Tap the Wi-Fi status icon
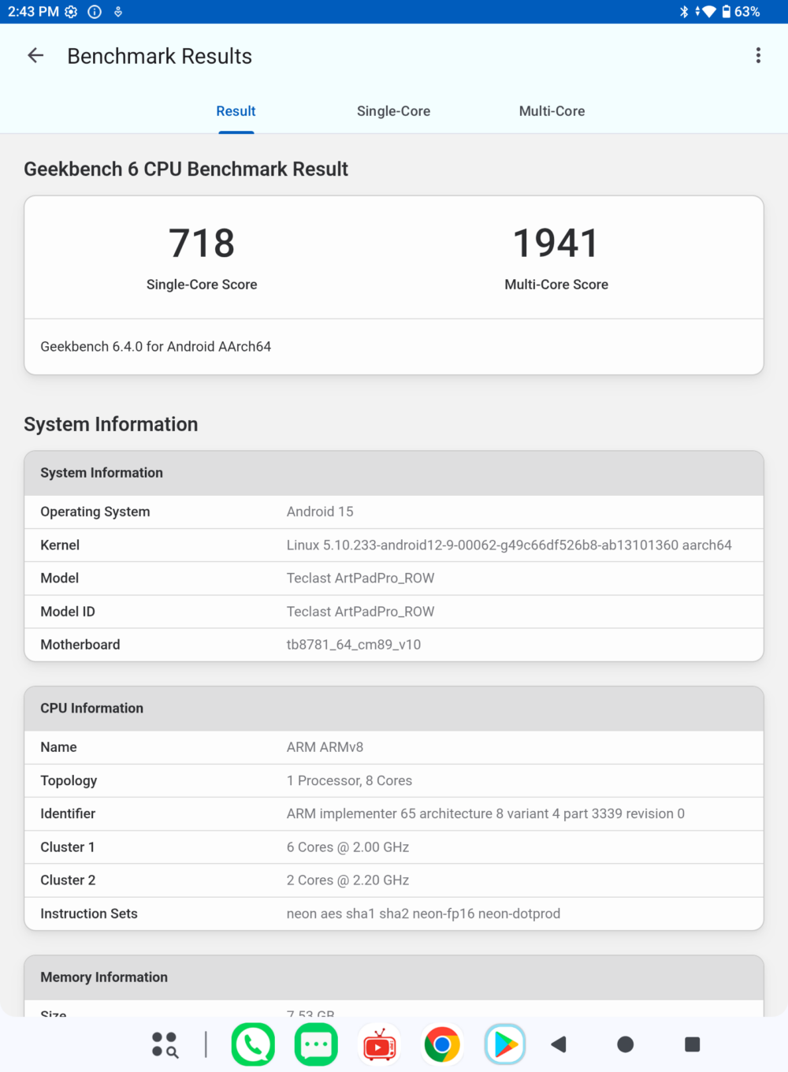 tap(708, 12)
